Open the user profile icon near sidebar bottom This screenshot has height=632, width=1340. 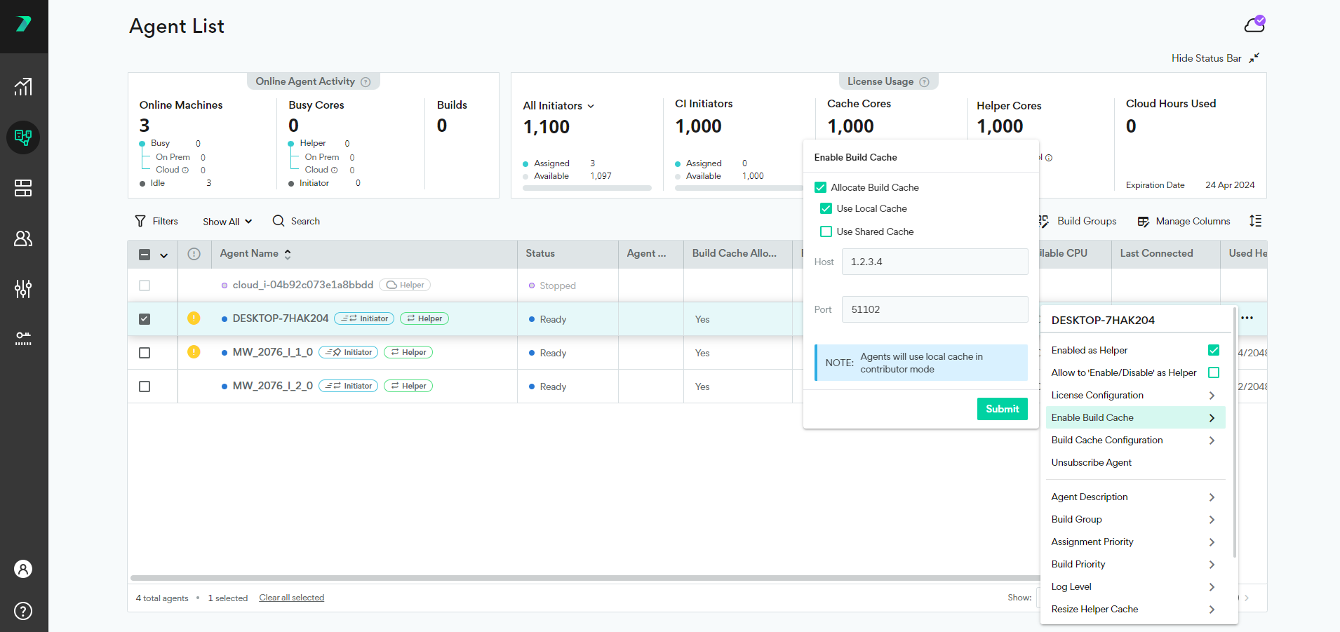(x=23, y=569)
